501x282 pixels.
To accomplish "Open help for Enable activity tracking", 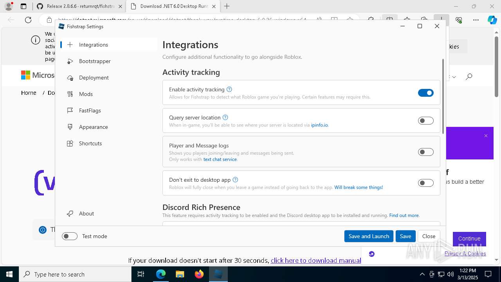I will tap(229, 89).
